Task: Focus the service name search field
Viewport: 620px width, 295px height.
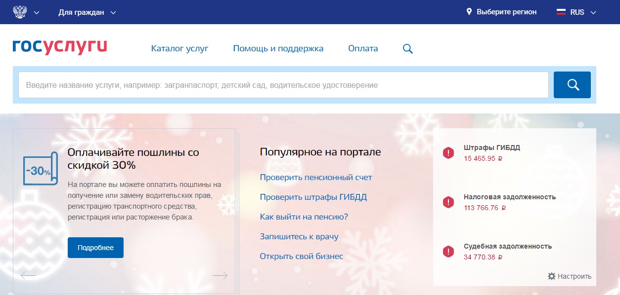Action: click(x=283, y=85)
